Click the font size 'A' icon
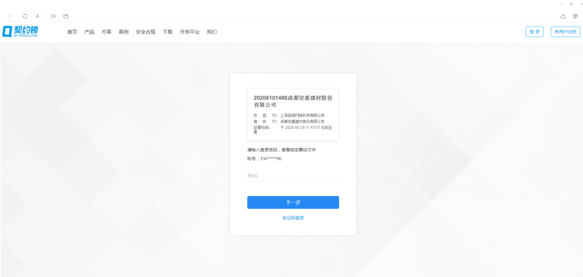The image size is (583, 277). [38, 16]
